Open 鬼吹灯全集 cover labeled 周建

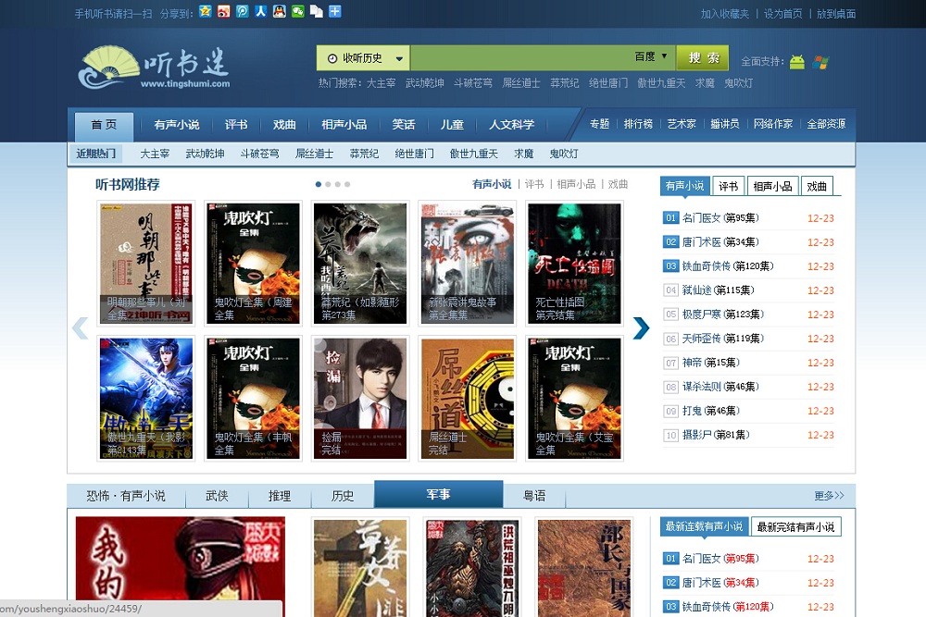[254, 263]
